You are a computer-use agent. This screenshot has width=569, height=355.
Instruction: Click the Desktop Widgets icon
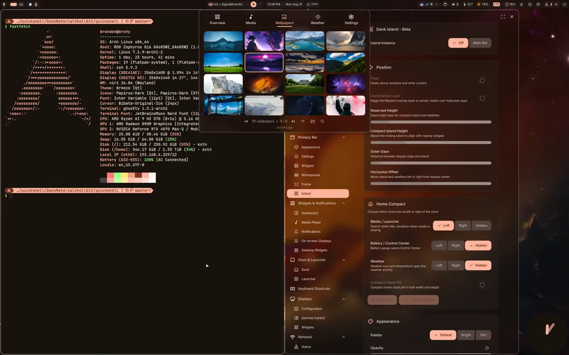point(296,250)
